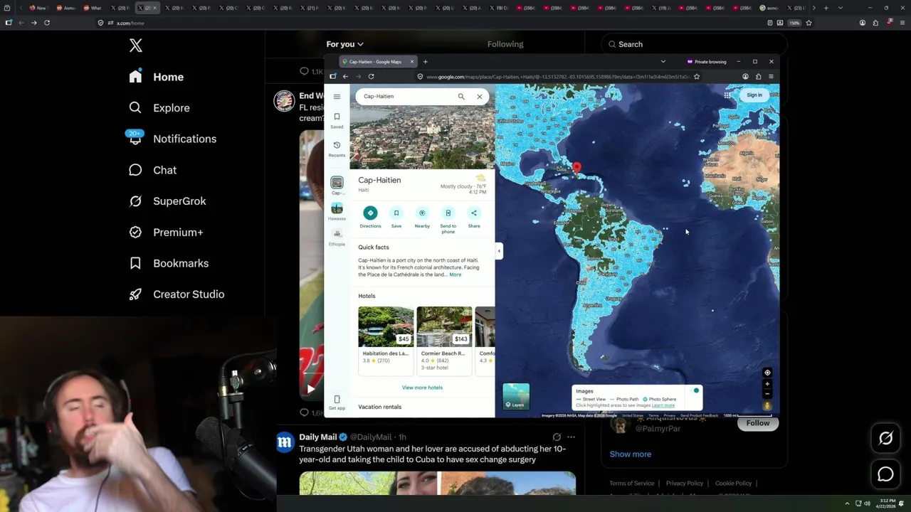Click Grok explain icon on Daily Mail post
This screenshot has height=512, width=911.
557,437
